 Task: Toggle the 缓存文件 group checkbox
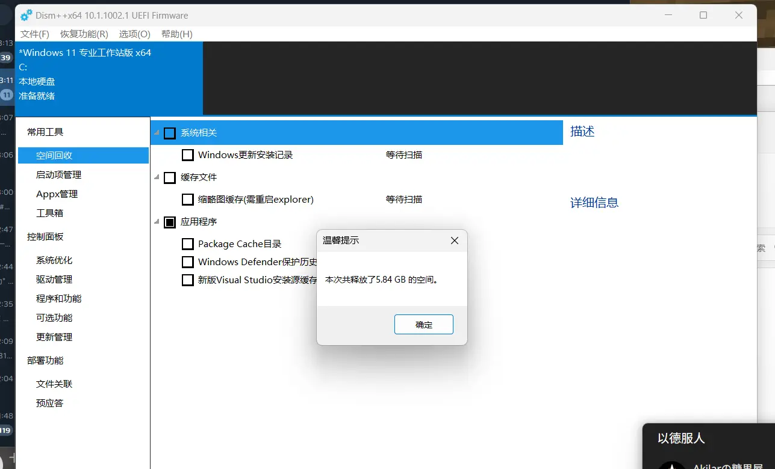pos(170,177)
